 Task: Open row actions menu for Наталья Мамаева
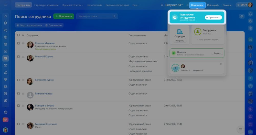(x=23, y=43)
